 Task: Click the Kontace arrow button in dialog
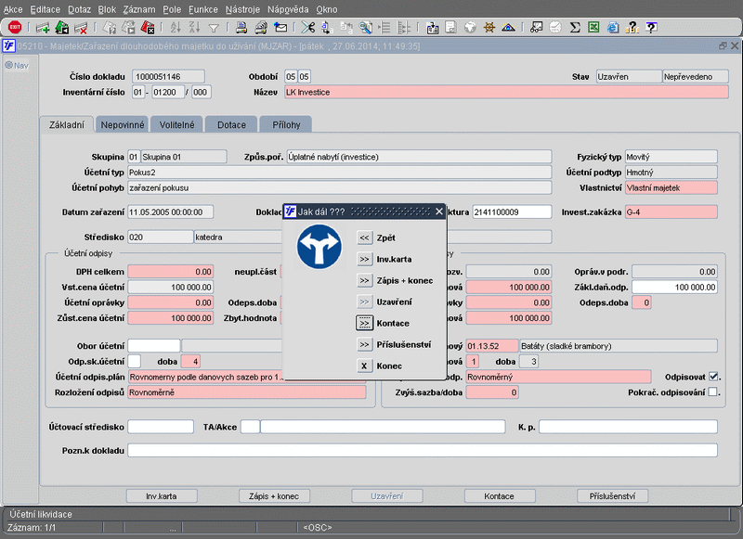click(365, 323)
